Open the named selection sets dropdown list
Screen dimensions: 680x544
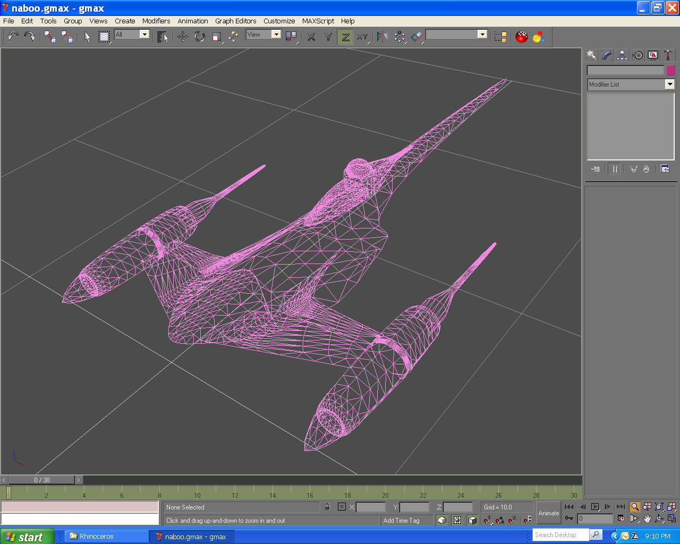coord(457,34)
